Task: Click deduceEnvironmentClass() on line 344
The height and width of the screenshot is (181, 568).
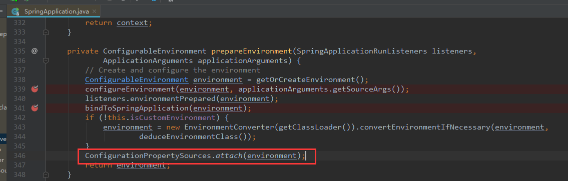Action: pos(195,137)
